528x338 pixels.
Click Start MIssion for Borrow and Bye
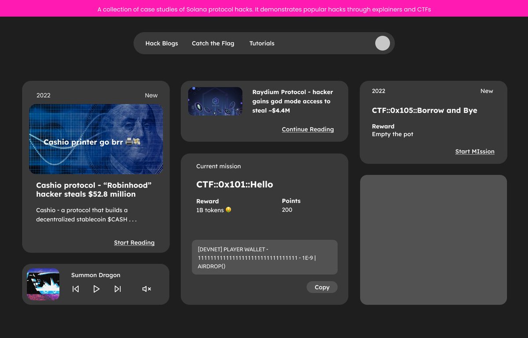[475, 151]
